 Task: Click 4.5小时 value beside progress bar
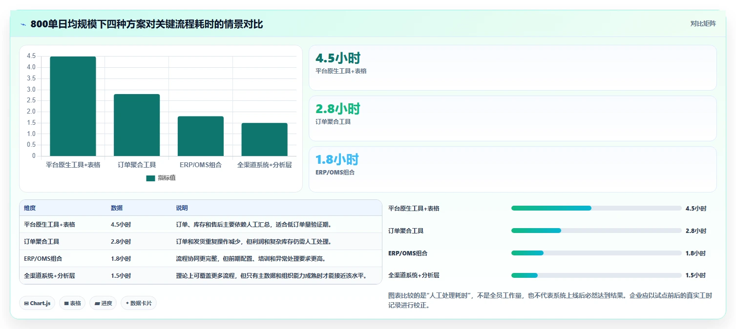pyautogui.click(x=696, y=209)
